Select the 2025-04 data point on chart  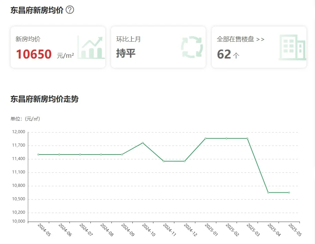[x=268, y=192]
